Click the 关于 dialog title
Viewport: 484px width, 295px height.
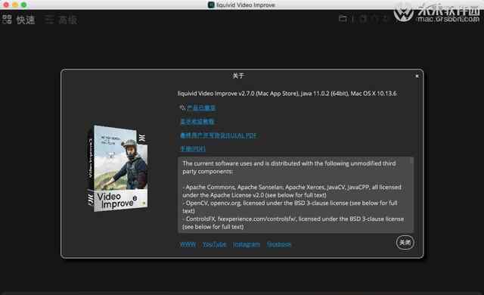[x=238, y=76]
